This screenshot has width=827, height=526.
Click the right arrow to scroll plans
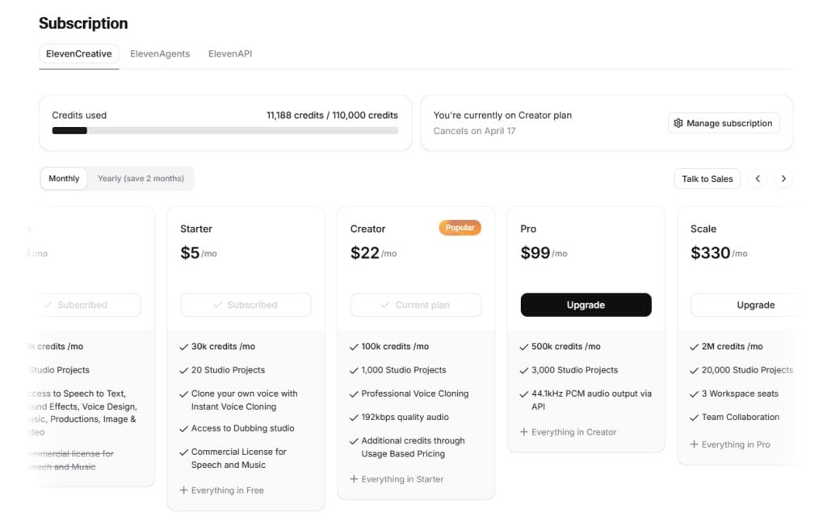[783, 179]
